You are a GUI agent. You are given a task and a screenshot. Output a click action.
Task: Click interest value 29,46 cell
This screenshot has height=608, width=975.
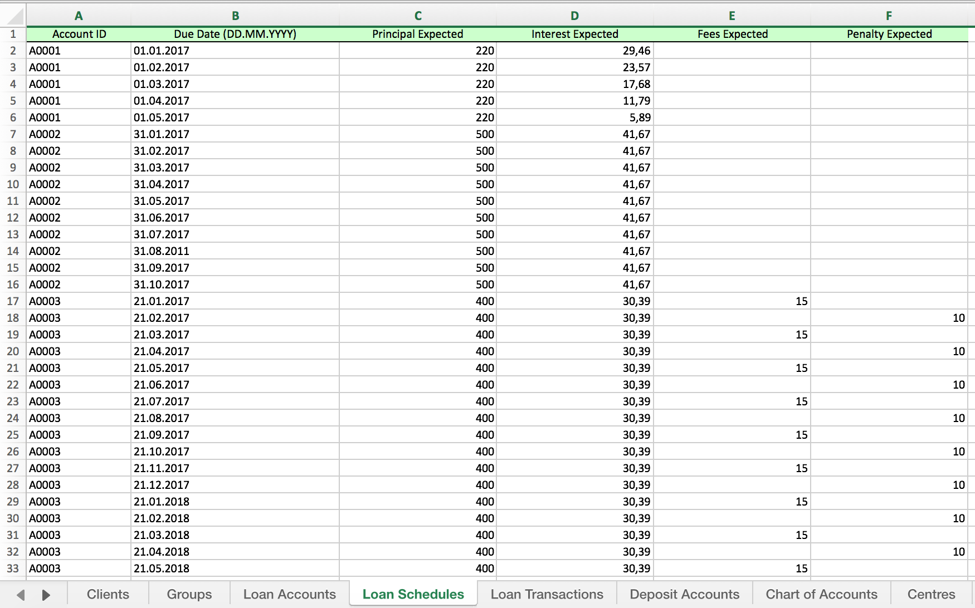(574, 51)
